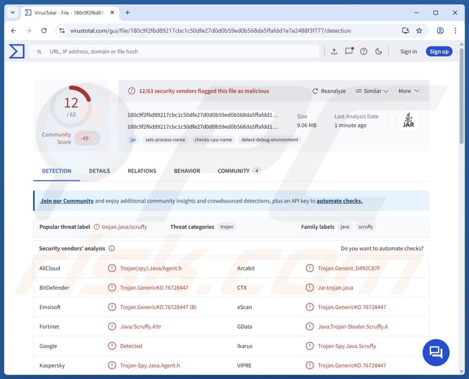Open the help question mark icon

364,52
